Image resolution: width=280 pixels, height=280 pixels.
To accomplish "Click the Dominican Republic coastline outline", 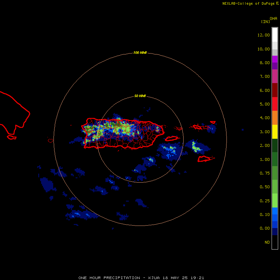I will 15,113.
